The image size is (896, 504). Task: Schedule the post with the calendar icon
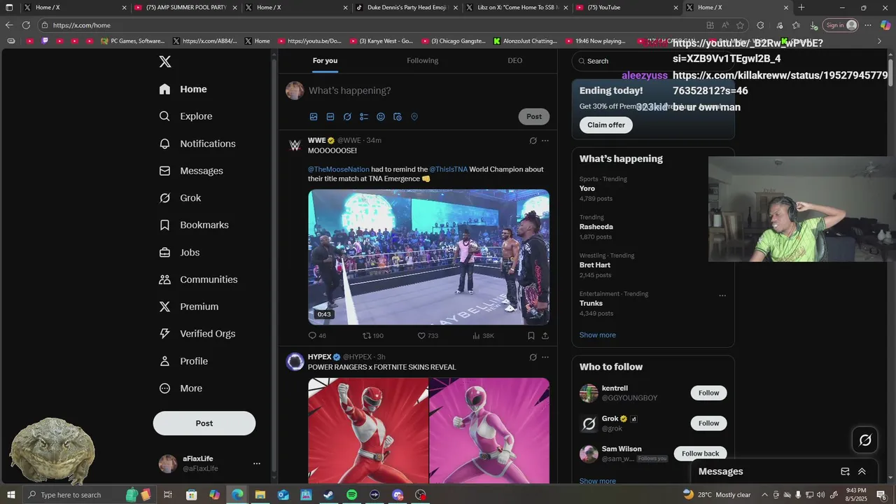coord(398,117)
